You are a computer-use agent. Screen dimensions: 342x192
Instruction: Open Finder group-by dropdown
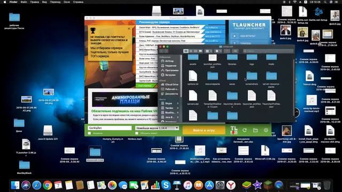[208, 51]
